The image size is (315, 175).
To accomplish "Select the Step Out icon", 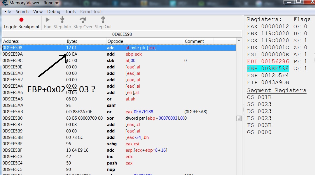I will click(x=103, y=20).
